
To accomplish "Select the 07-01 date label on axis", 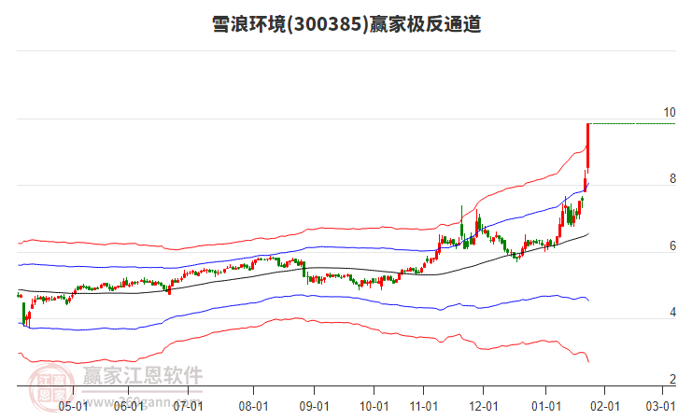I will coord(188,406).
